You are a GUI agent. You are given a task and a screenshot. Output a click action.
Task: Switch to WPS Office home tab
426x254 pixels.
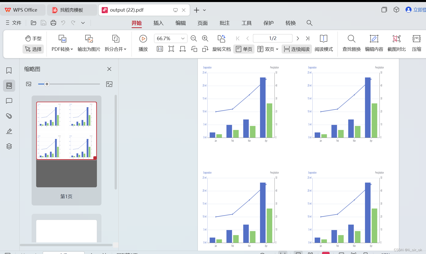23,10
